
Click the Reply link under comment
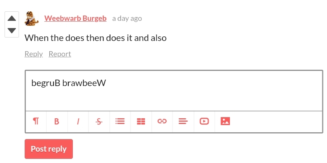click(x=34, y=54)
